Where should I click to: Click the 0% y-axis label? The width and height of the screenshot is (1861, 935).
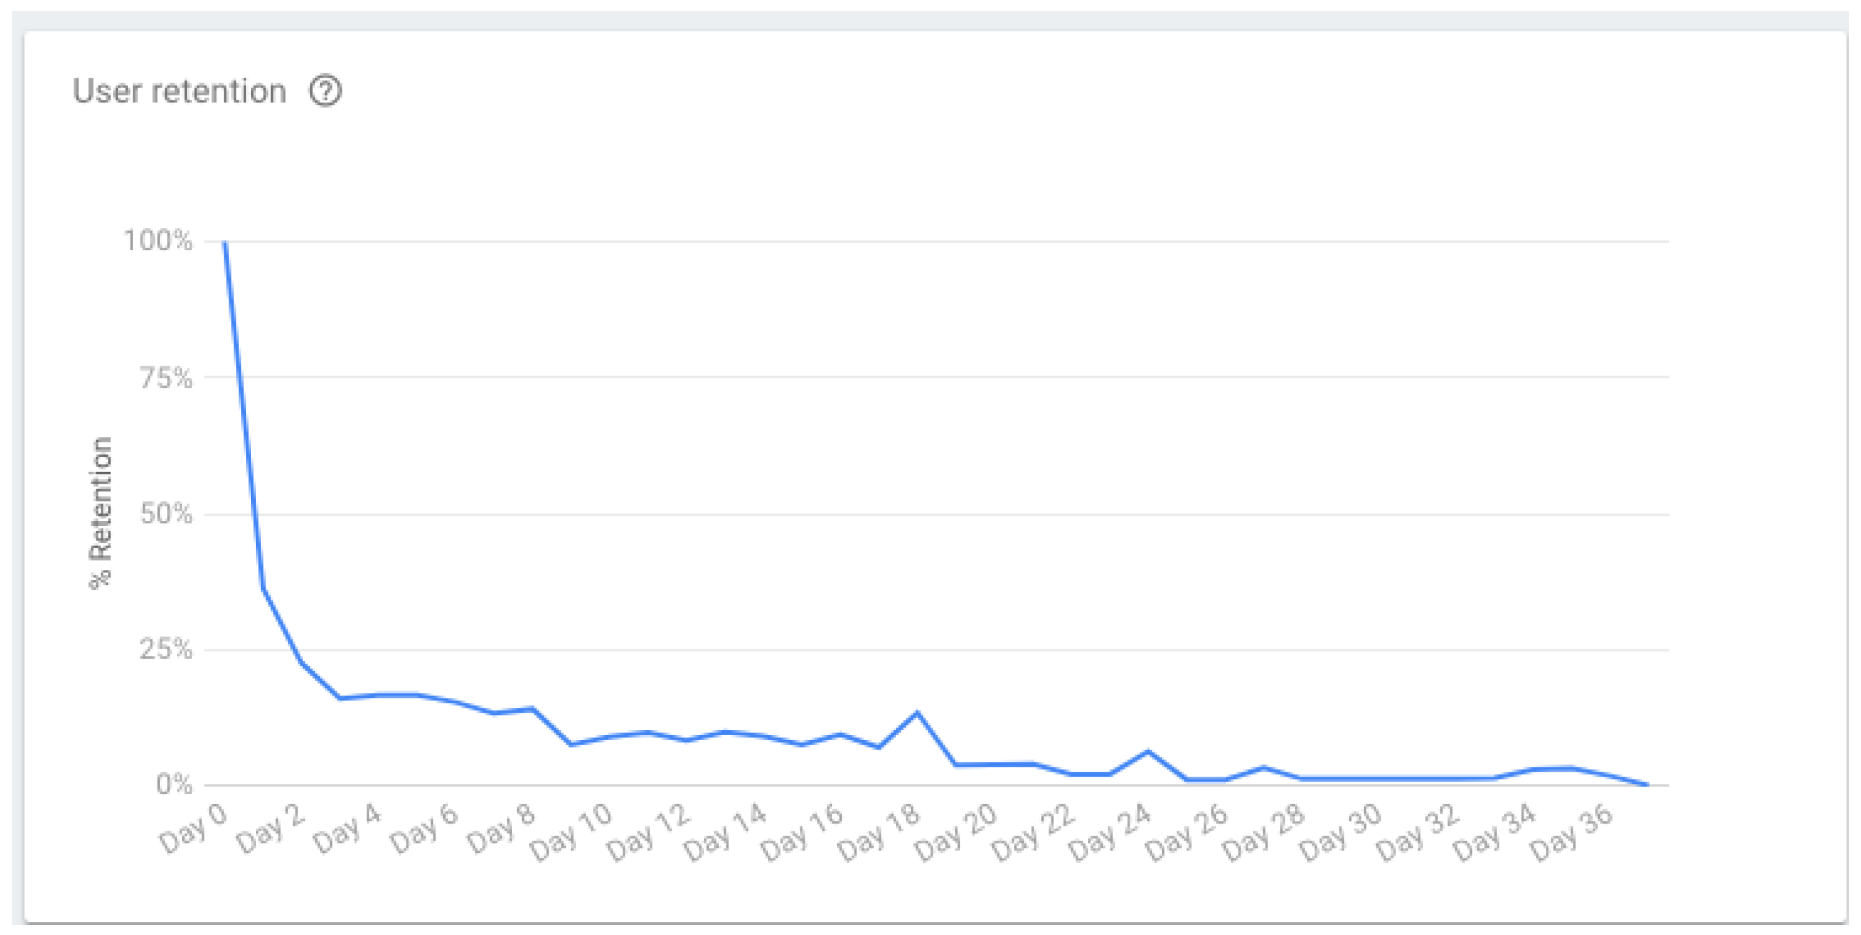click(174, 784)
